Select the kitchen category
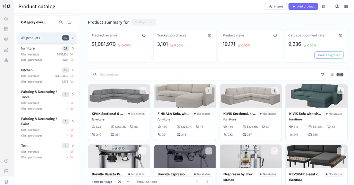354x185 pixels. click(27, 70)
